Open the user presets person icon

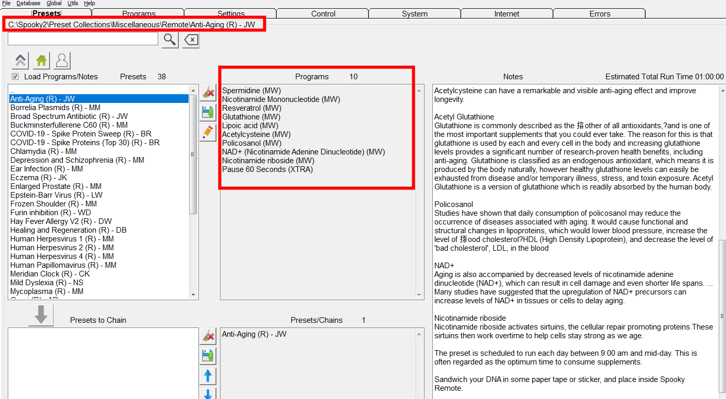click(x=62, y=61)
